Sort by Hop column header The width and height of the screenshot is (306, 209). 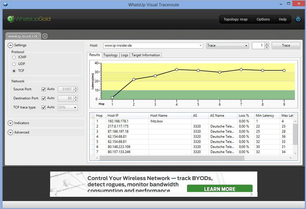[100, 116]
